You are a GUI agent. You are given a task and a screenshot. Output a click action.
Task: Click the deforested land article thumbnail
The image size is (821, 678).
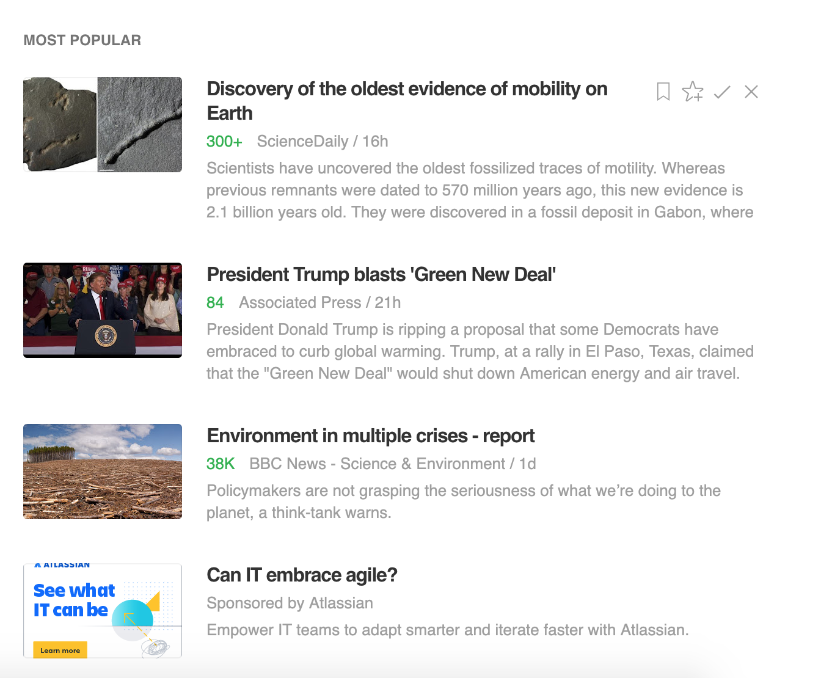pos(103,472)
